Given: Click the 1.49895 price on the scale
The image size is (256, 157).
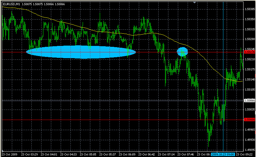Looking at the screenshot, I should (x=250, y=150).
